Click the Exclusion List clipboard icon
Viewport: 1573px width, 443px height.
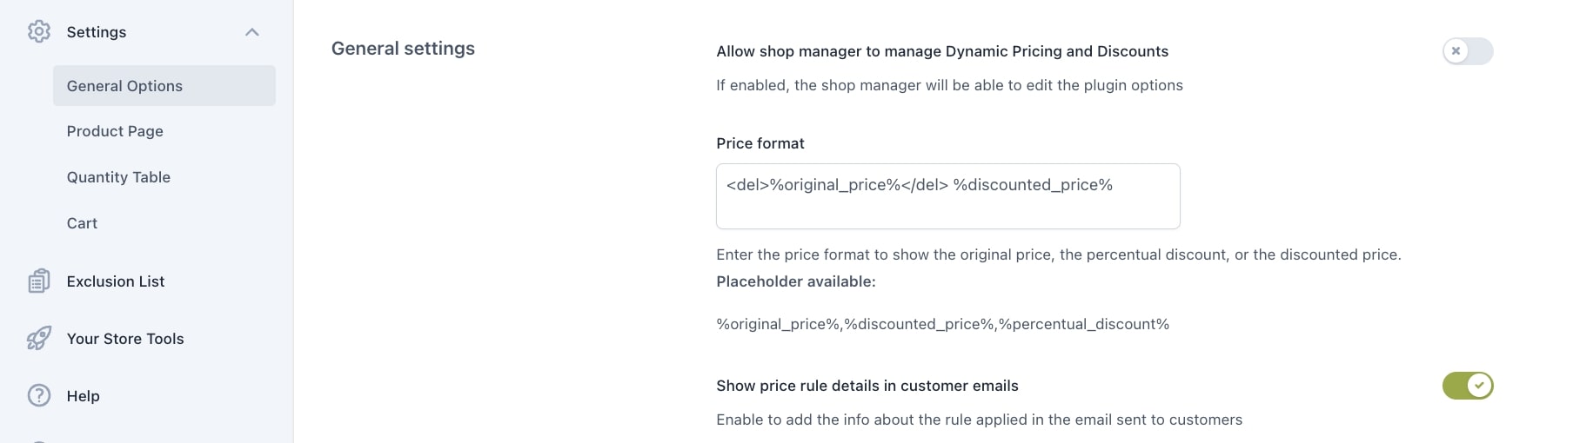pos(39,281)
